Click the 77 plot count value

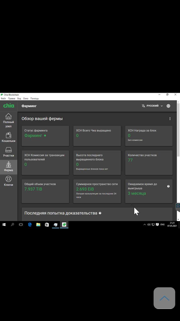click(x=130, y=160)
